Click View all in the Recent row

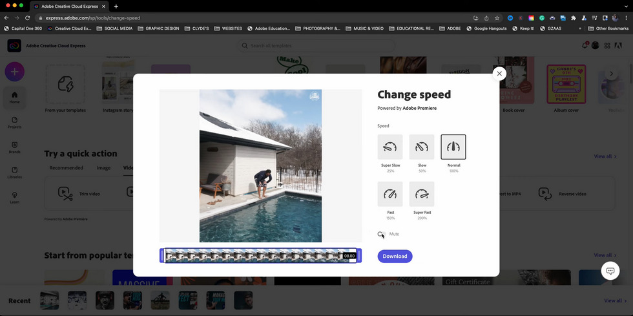point(615,300)
